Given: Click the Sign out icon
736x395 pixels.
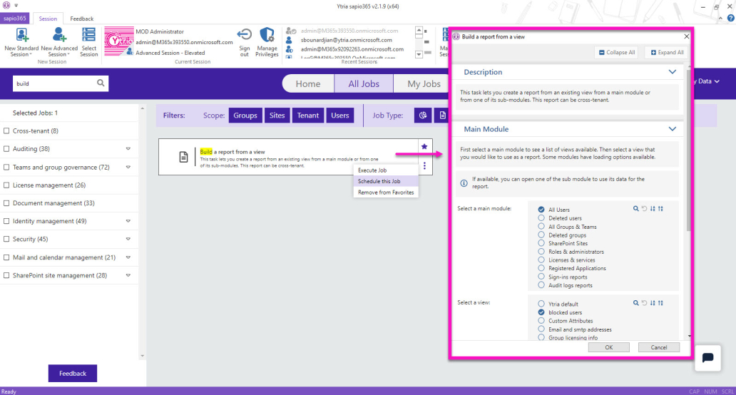Looking at the screenshot, I should point(244,36).
